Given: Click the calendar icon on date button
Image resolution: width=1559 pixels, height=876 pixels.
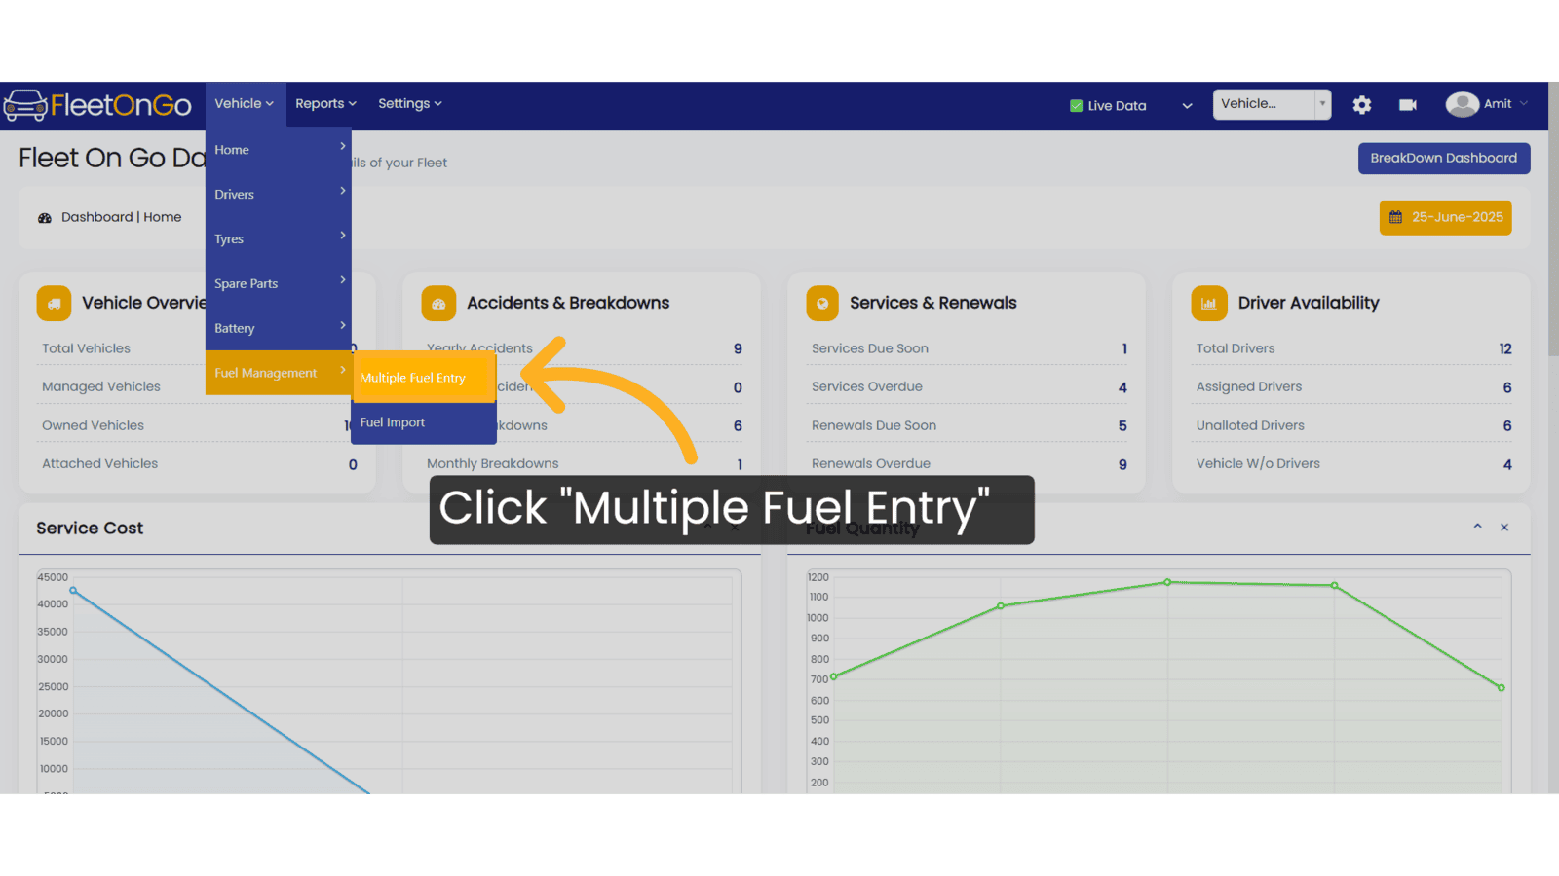Looking at the screenshot, I should 1395,217.
